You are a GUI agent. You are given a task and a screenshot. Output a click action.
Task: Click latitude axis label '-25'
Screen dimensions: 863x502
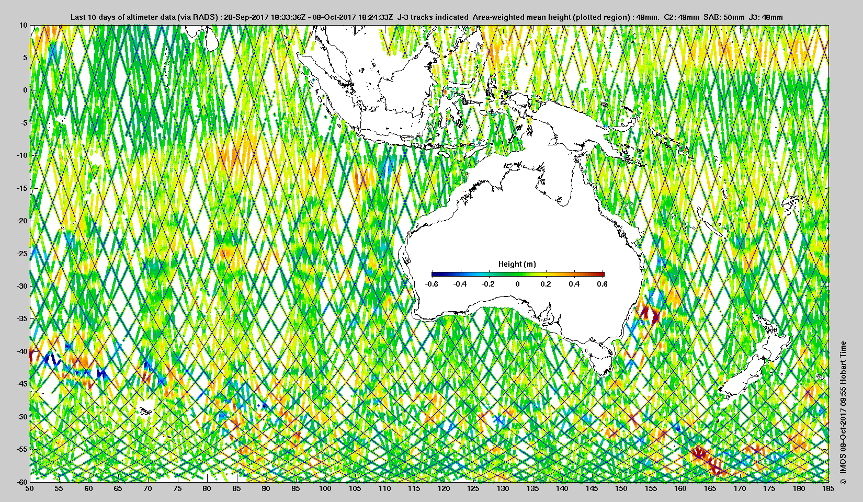[x=22, y=253]
